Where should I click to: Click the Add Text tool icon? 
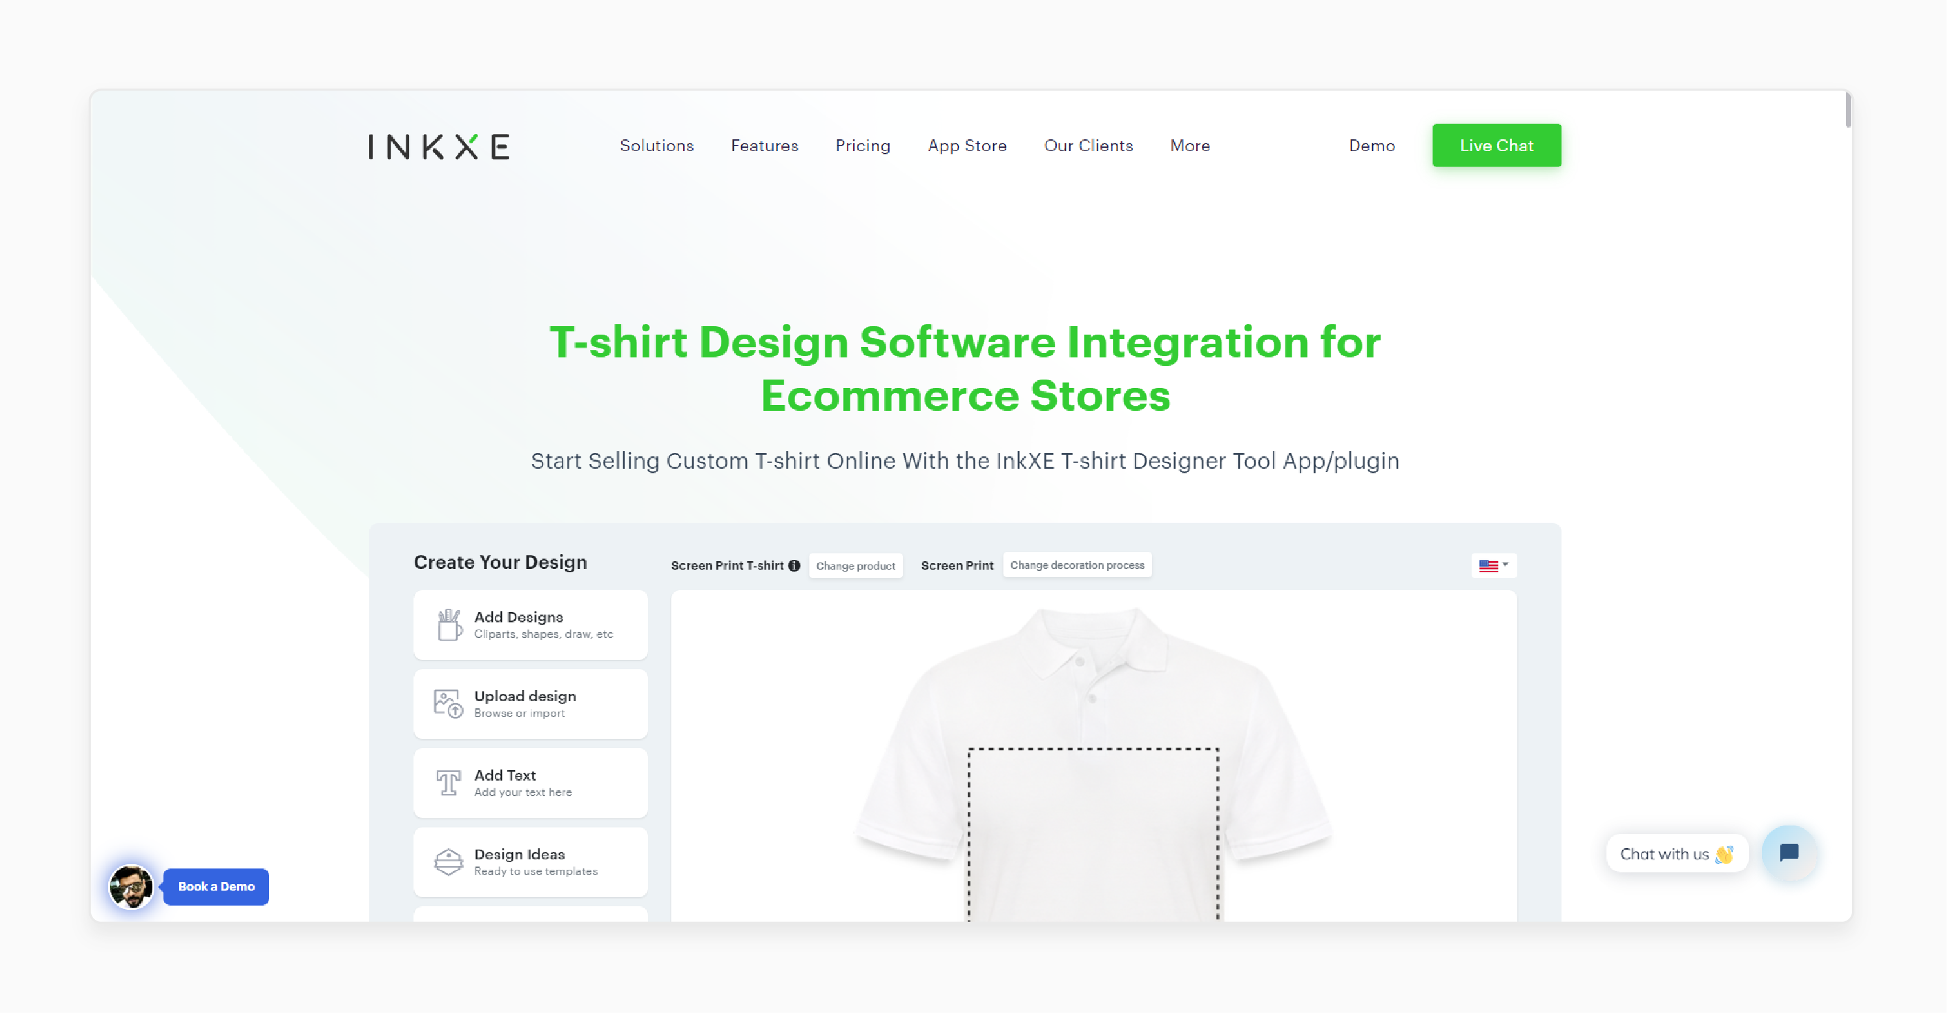coord(448,783)
